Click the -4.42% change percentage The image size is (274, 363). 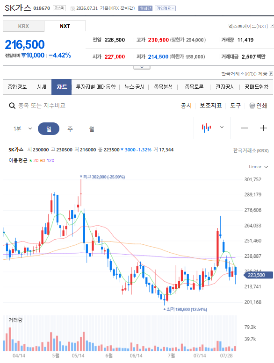coord(60,55)
